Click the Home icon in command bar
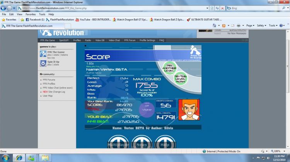Screen dimensions: 290x162 214,25
